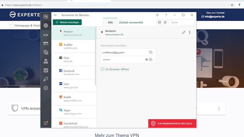Image resolution: width=244 pixels, height=137 pixels.
Task: Click Im Browser öffnen link
Action: tap(115, 69)
